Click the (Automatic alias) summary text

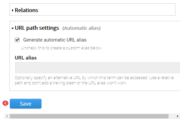point(81,28)
